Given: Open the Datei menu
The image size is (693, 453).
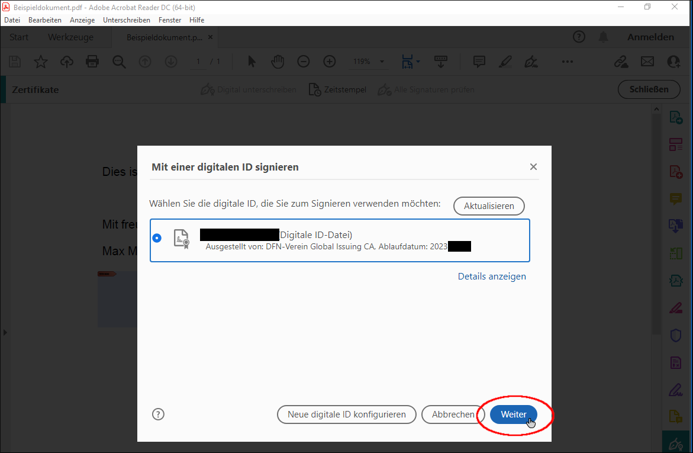Looking at the screenshot, I should pyautogui.click(x=12, y=20).
